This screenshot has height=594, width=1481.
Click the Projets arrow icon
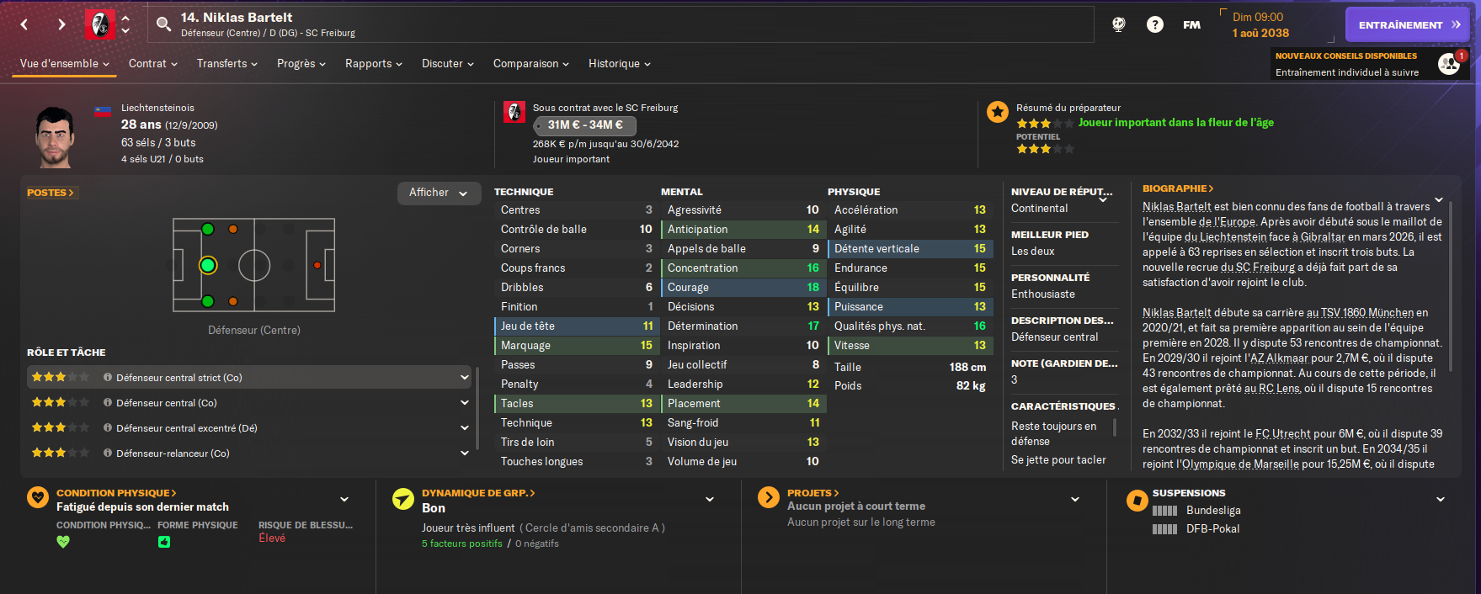click(769, 497)
